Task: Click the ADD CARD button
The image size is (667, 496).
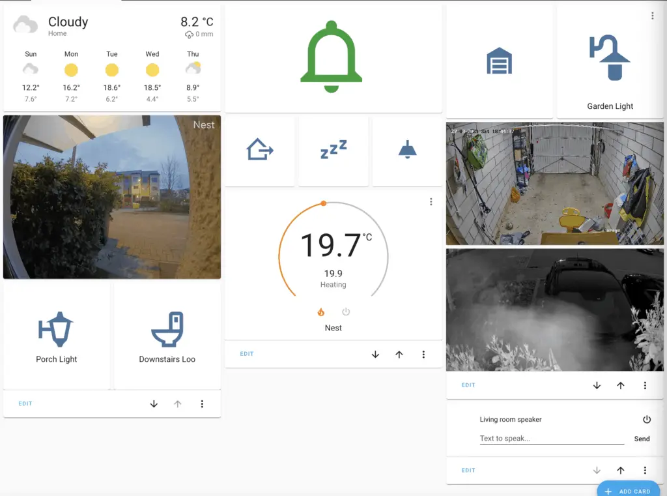Action: tap(628, 490)
